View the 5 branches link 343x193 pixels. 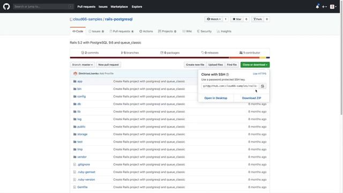[130, 53]
